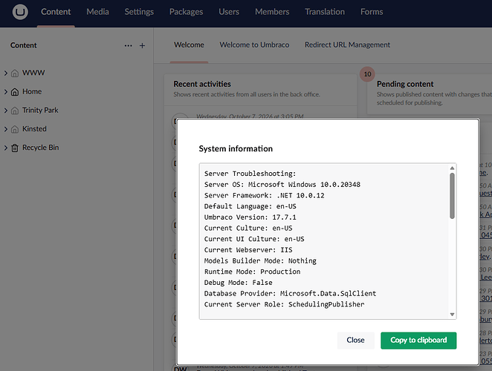The height and width of the screenshot is (371, 492).
Task: Expand the Home tree node
Action: [x=6, y=92]
